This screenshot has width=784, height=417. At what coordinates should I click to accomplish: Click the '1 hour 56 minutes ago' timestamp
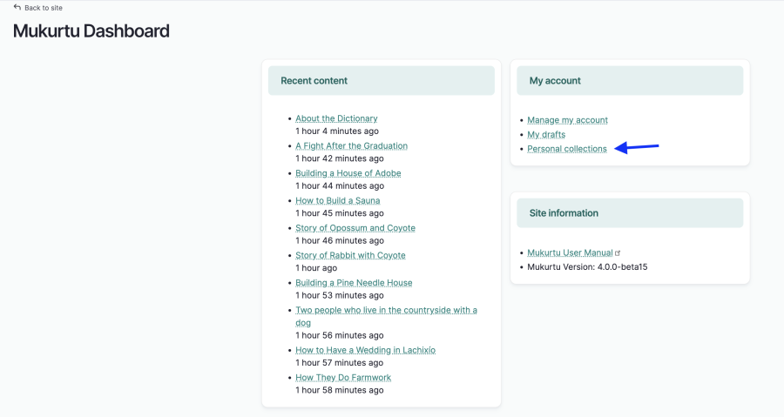[340, 335]
